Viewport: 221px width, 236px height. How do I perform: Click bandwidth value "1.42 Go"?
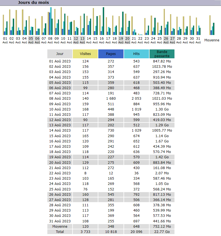pos(162,157)
